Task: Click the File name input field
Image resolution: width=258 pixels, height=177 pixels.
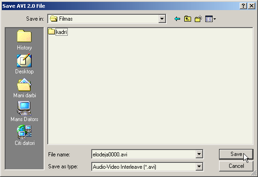Action: coord(143,154)
